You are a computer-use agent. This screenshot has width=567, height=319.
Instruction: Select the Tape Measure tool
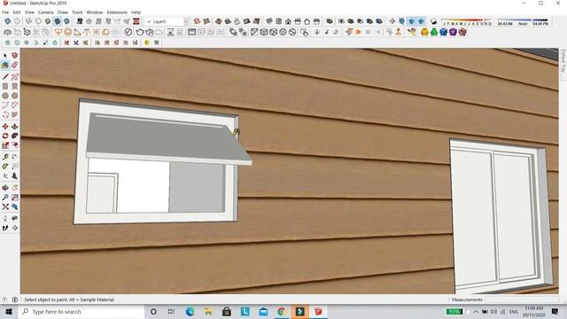[5, 157]
